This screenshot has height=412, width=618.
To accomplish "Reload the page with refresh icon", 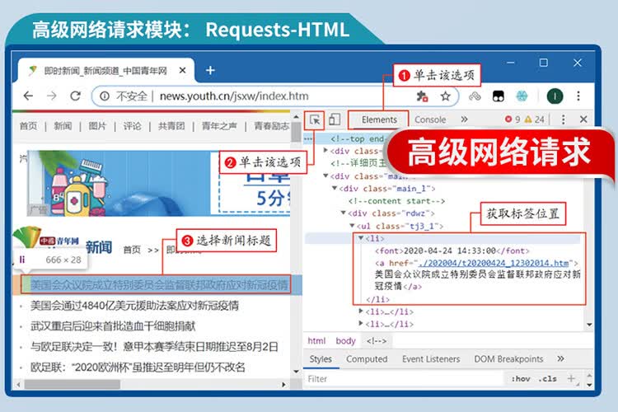I will pos(75,96).
